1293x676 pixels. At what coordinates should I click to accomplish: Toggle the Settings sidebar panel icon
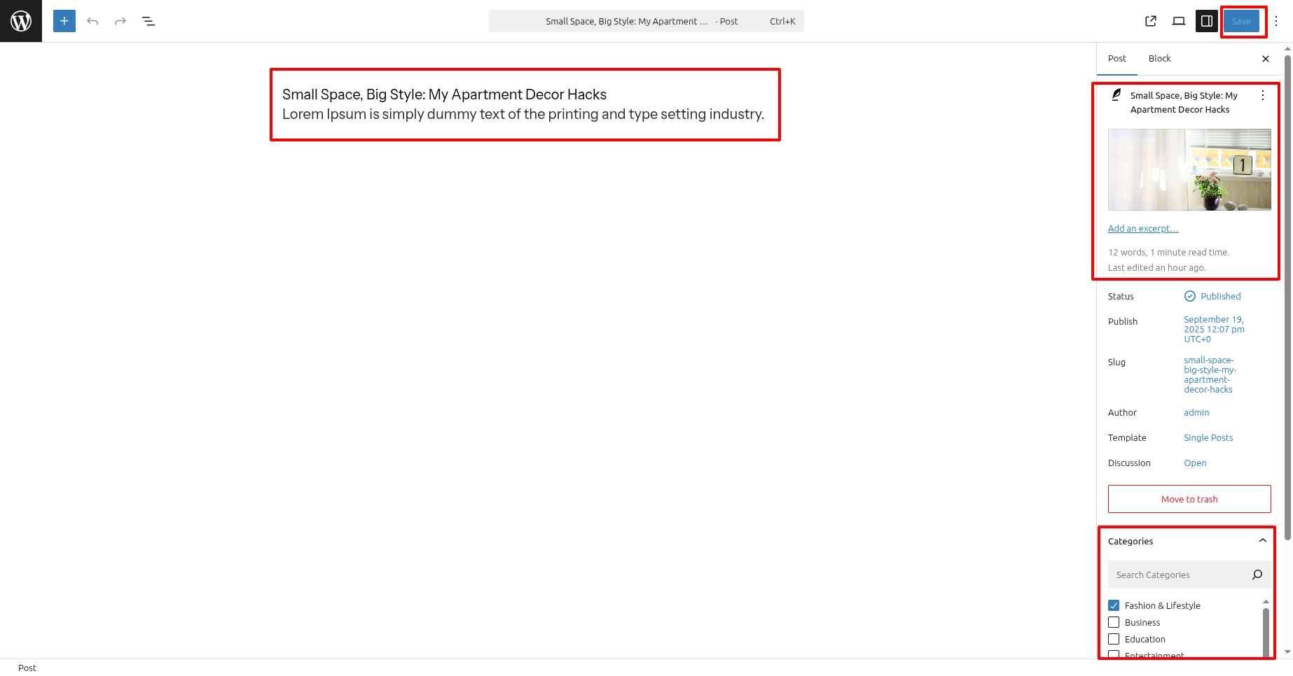[1207, 21]
